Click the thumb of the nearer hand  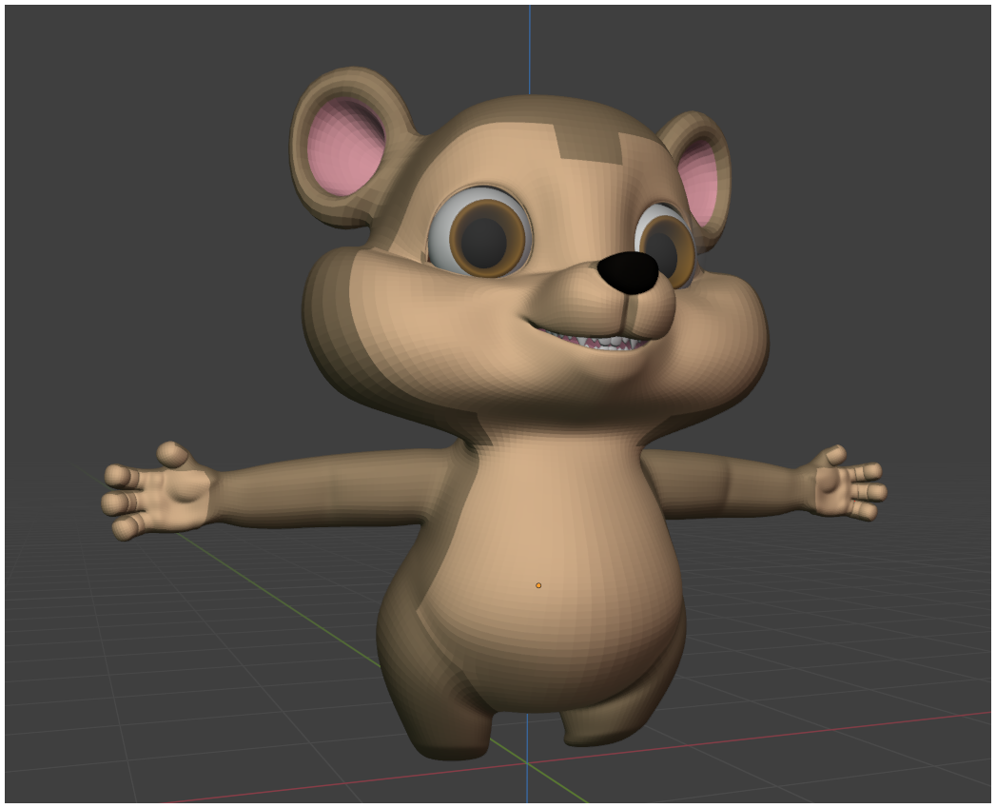[x=173, y=454]
